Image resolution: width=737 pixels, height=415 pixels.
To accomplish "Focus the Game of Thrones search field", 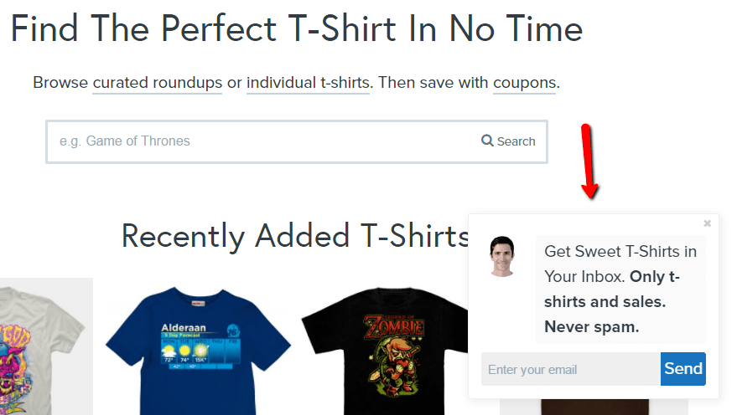I will point(263,141).
